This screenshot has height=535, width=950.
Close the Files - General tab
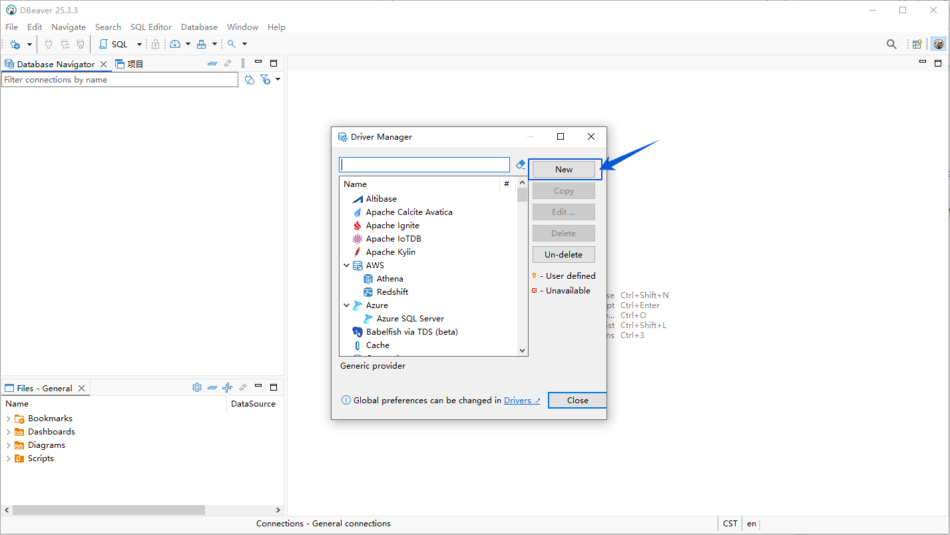click(x=82, y=388)
